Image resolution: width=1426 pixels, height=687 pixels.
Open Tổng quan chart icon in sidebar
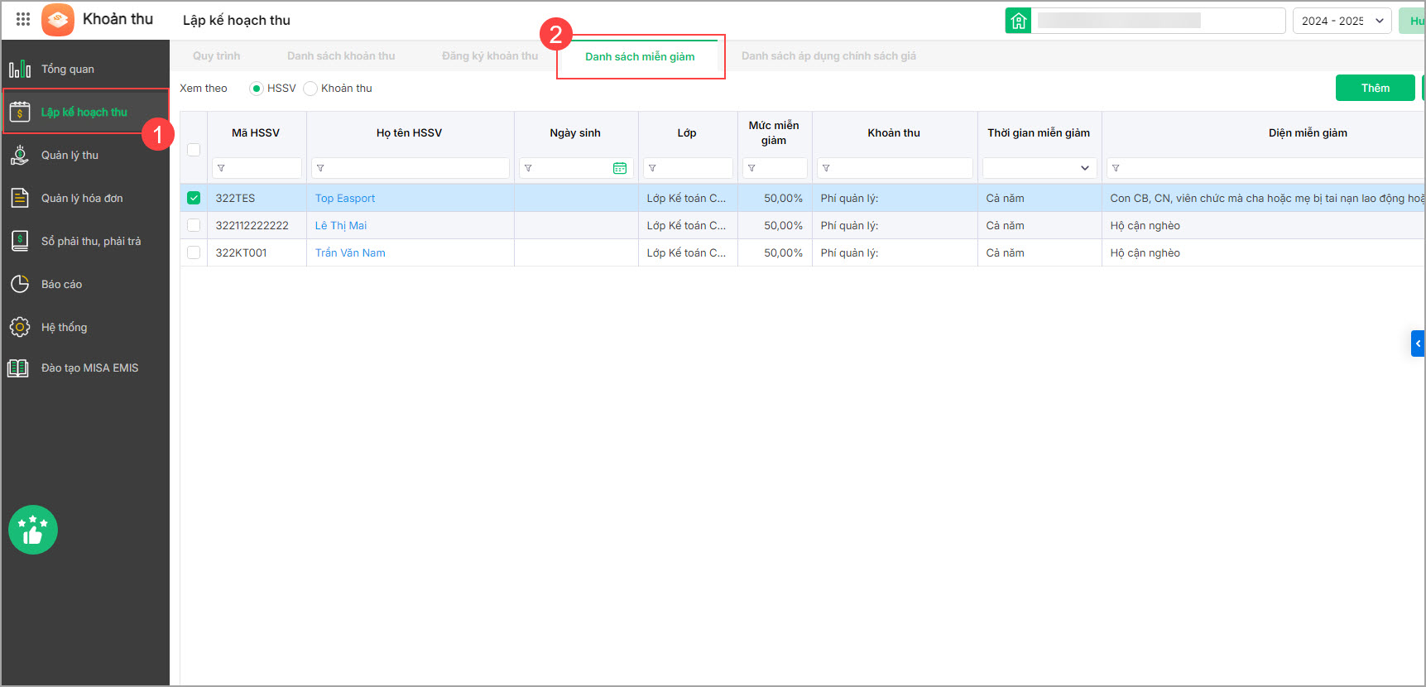click(x=20, y=69)
